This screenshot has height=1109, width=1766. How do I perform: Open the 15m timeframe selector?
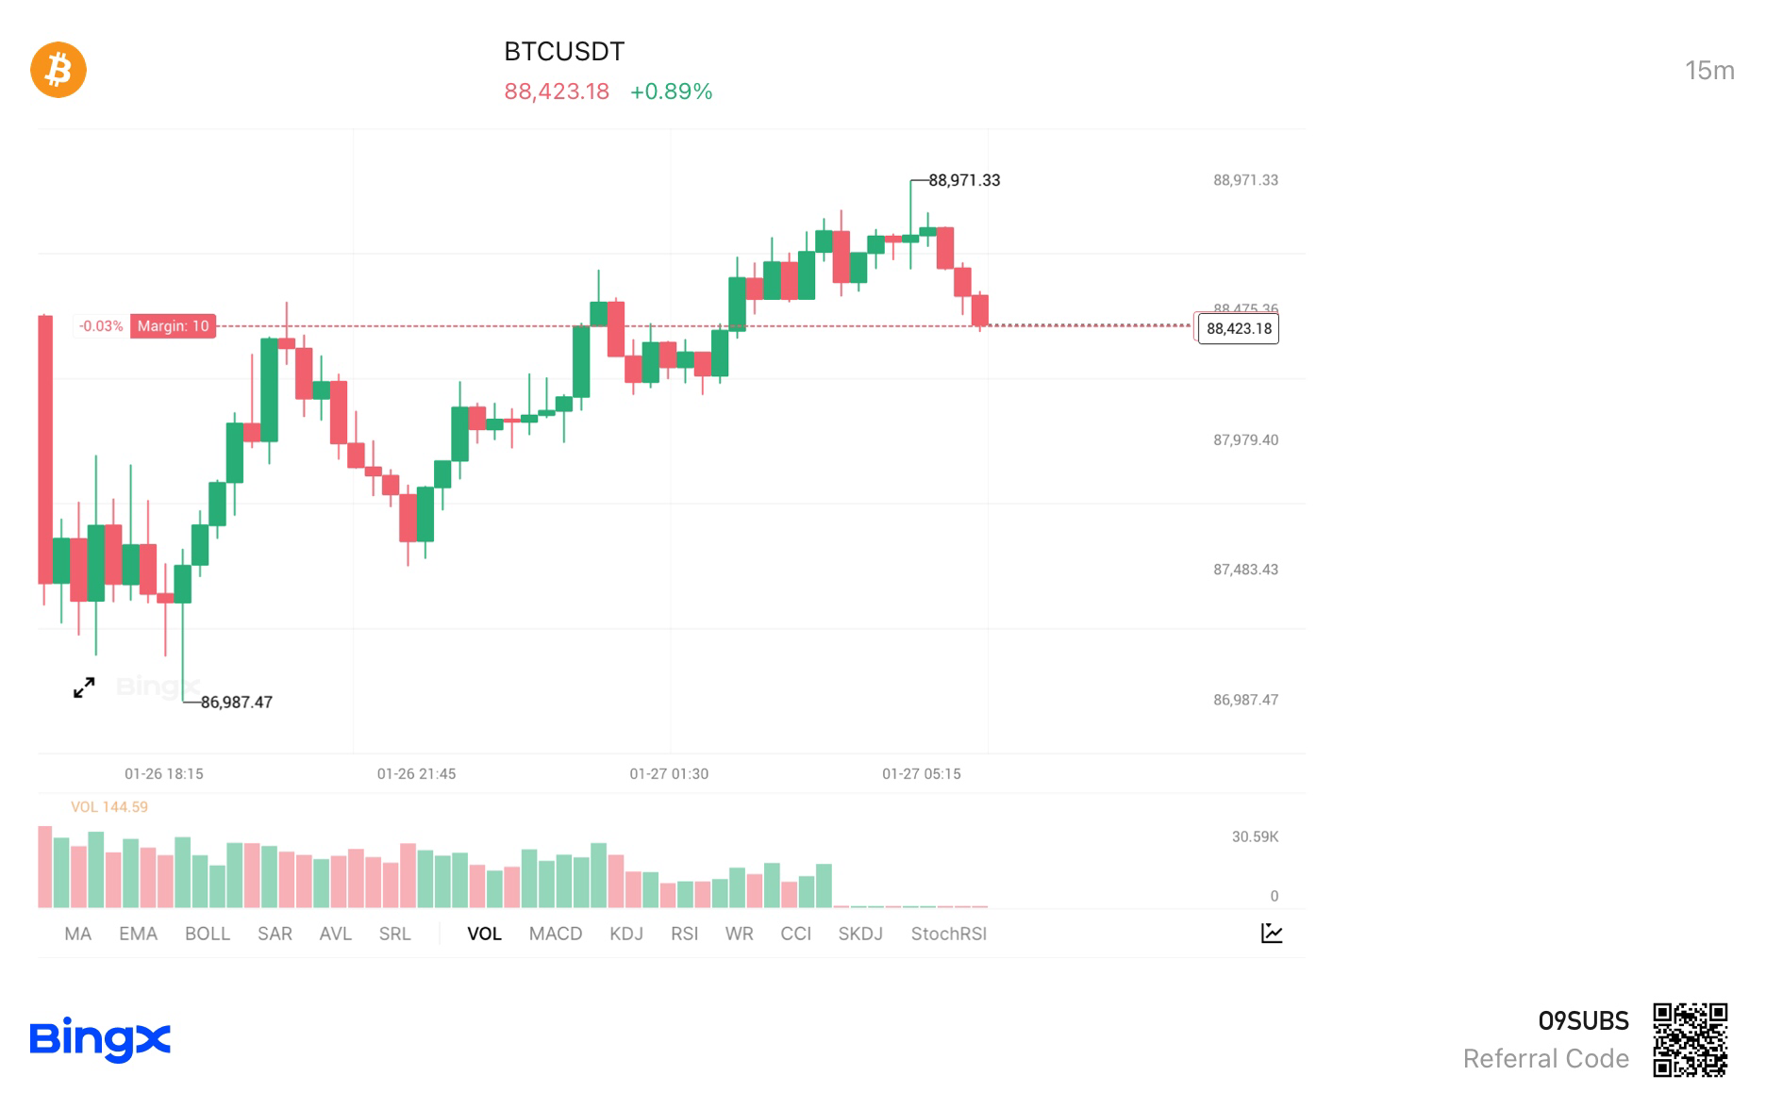(1710, 70)
